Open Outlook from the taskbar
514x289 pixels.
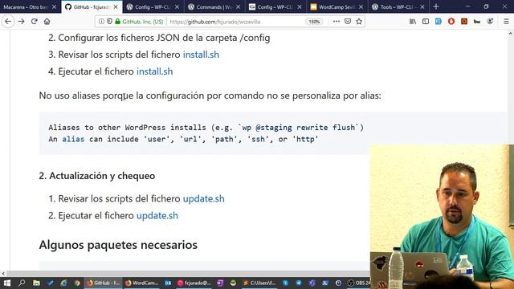coord(168,283)
